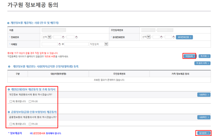
Task: Click heading '개인정보를 제공받는 사람(학자금지원 신청자(대학생)) 등록'
Action: click(x=45, y=66)
